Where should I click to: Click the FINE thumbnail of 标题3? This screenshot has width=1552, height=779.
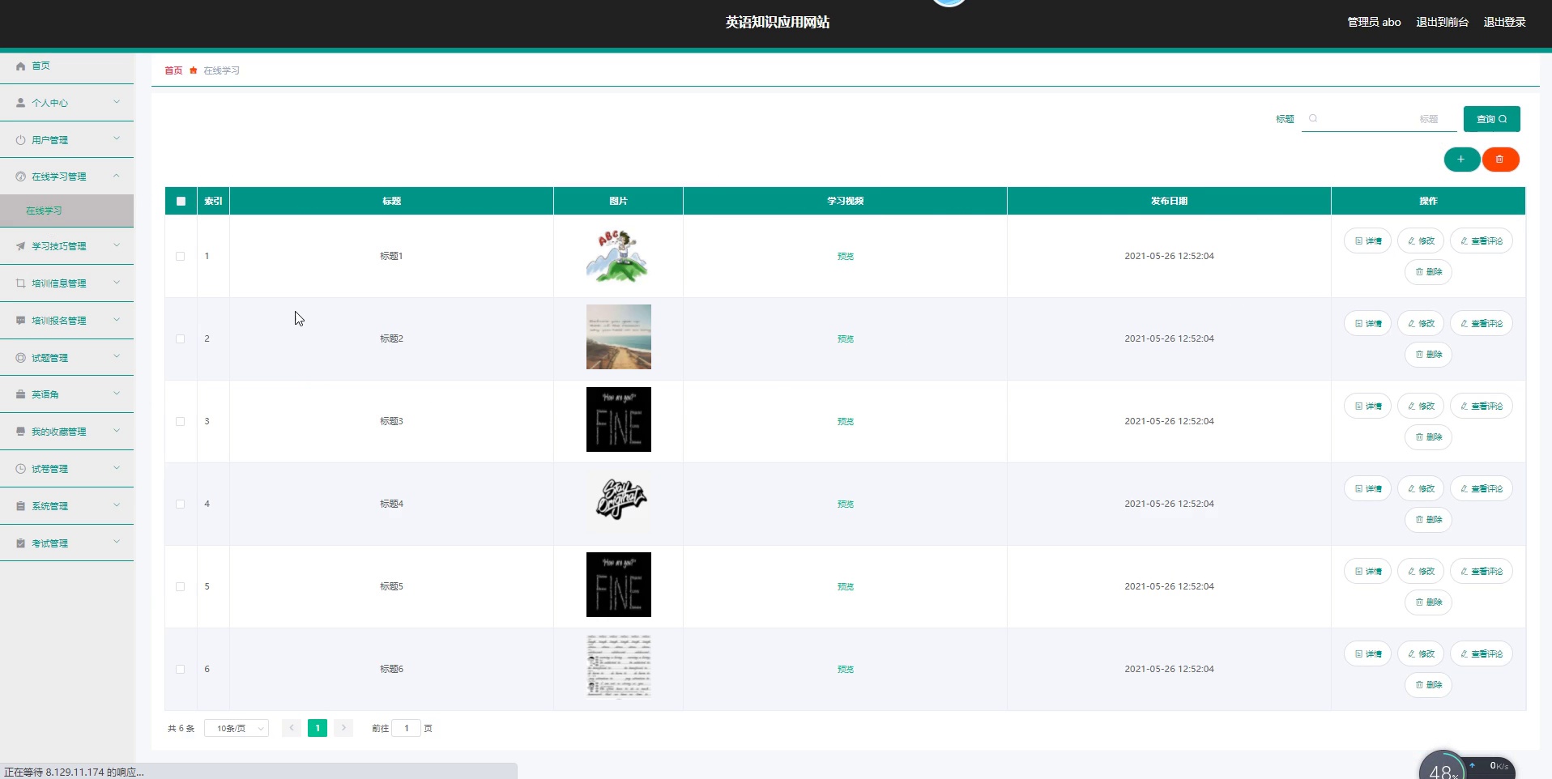click(619, 419)
